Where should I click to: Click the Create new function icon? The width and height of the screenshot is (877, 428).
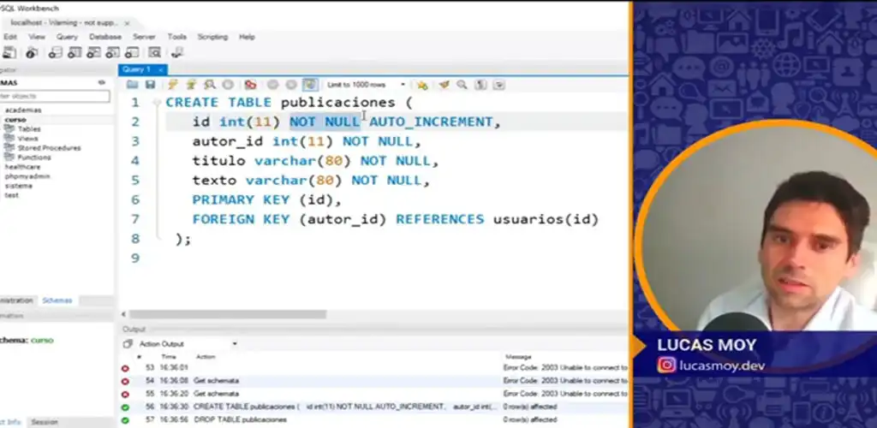click(x=131, y=52)
